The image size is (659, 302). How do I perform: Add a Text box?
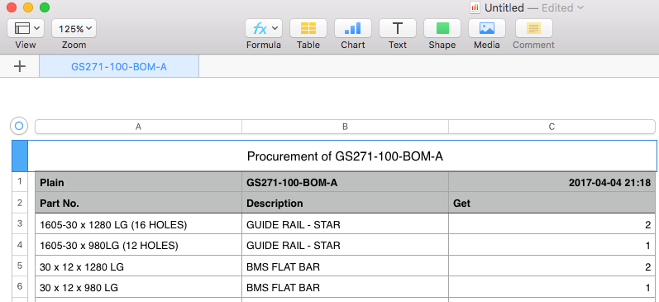(398, 29)
